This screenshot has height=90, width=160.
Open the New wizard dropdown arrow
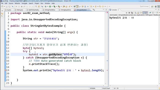point(4,6)
